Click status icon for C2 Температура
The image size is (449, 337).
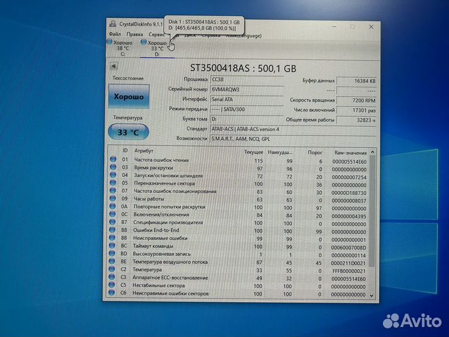point(112,269)
